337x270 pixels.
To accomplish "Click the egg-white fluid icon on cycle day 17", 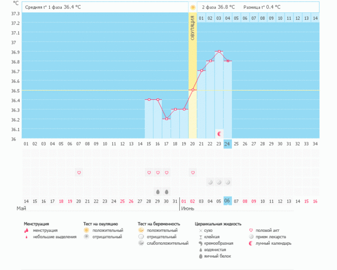I will [166, 192].
